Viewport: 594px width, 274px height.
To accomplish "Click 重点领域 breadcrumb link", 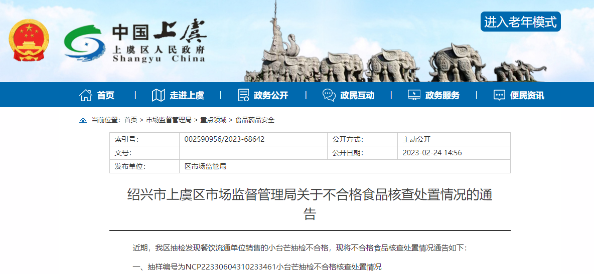I will coord(213,120).
